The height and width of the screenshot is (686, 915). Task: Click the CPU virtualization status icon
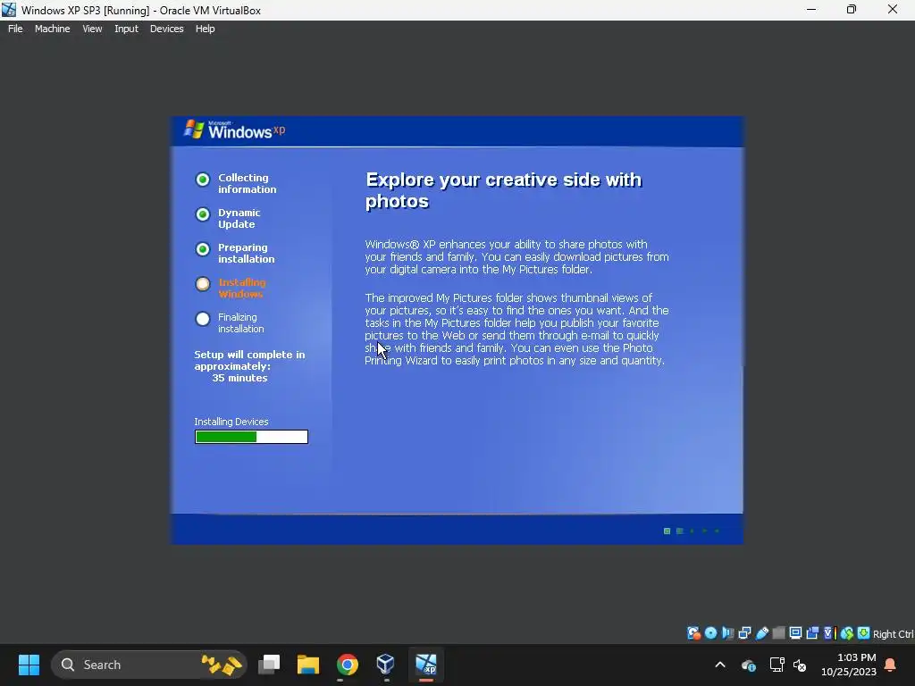pos(829,633)
